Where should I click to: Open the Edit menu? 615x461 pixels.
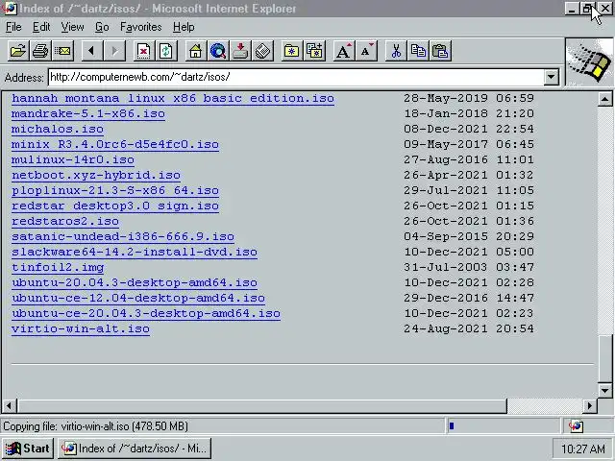(x=41, y=27)
